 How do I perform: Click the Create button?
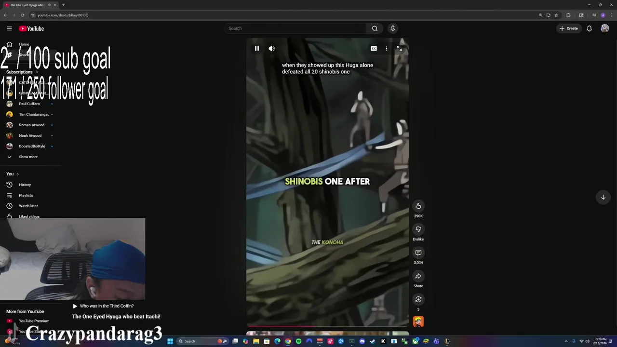pos(569,28)
